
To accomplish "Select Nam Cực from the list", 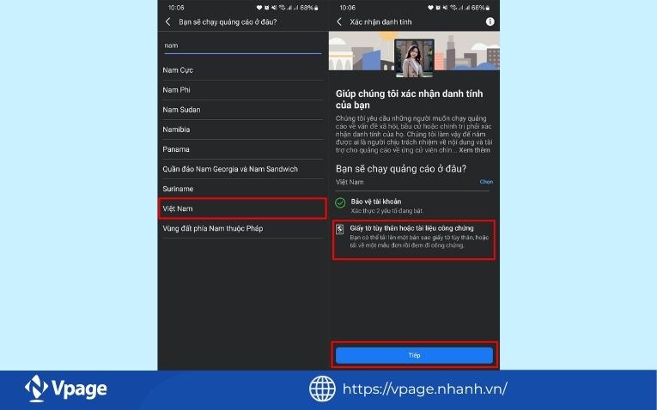I will tap(179, 70).
